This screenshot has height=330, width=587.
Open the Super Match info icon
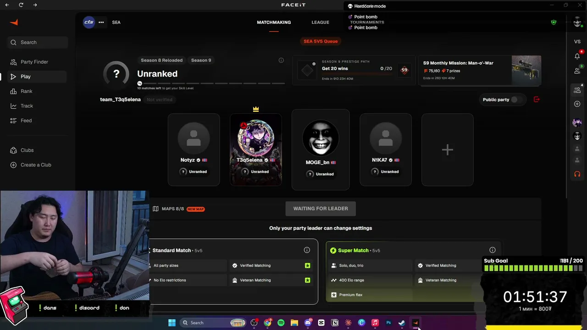[493, 250]
